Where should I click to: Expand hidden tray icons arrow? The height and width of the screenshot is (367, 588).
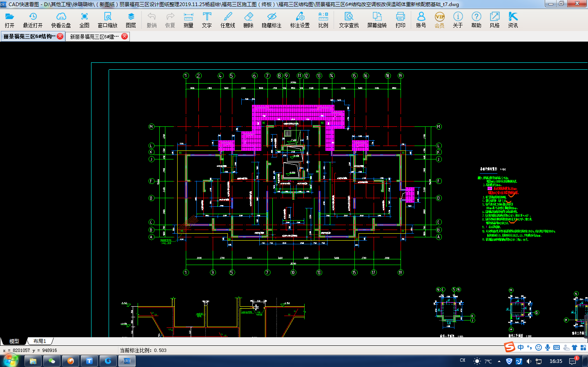click(x=499, y=361)
